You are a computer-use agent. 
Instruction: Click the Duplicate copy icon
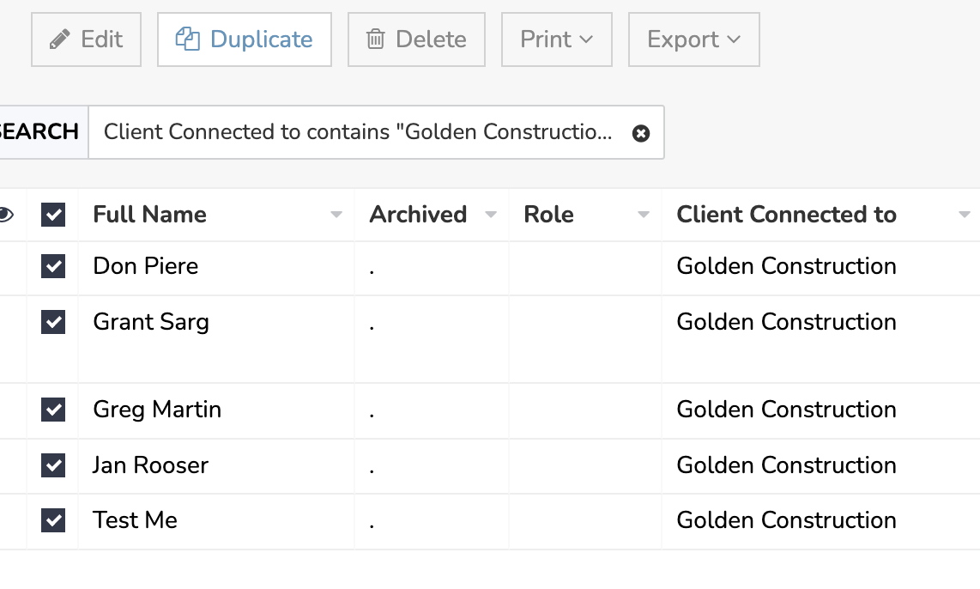(x=188, y=39)
